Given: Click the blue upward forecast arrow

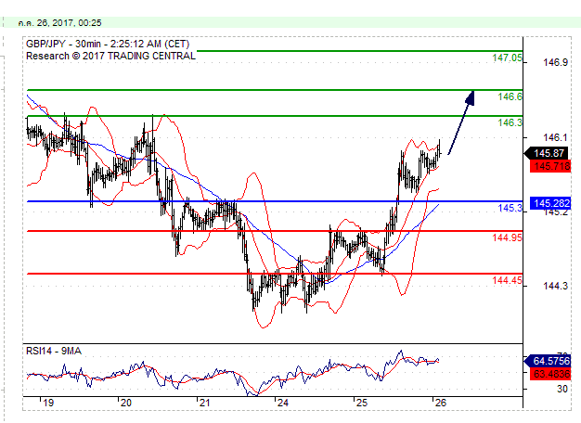Looking at the screenshot, I should click(461, 122).
